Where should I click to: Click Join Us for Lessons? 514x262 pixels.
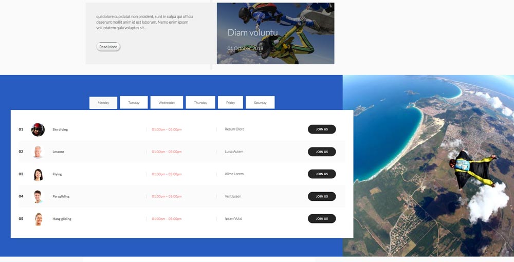tap(322, 152)
